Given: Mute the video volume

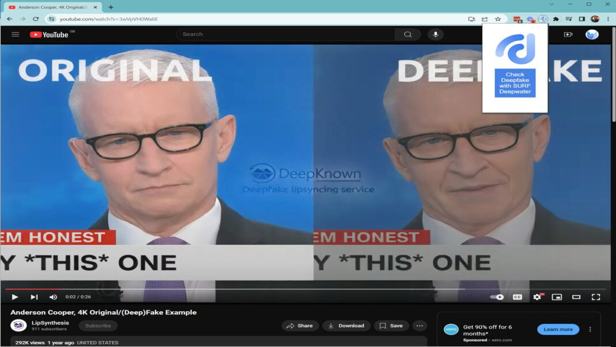Looking at the screenshot, I should (53, 297).
